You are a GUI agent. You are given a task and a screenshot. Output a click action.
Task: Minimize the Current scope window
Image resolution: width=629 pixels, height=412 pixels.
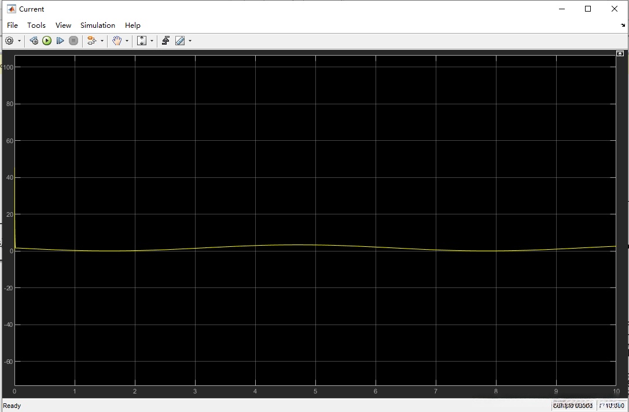562,9
